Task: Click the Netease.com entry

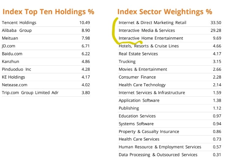Action: point(14,85)
